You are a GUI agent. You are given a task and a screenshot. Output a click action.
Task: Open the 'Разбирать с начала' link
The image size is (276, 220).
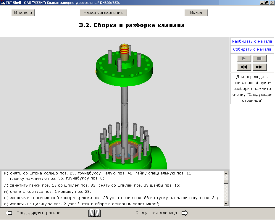[252, 41]
